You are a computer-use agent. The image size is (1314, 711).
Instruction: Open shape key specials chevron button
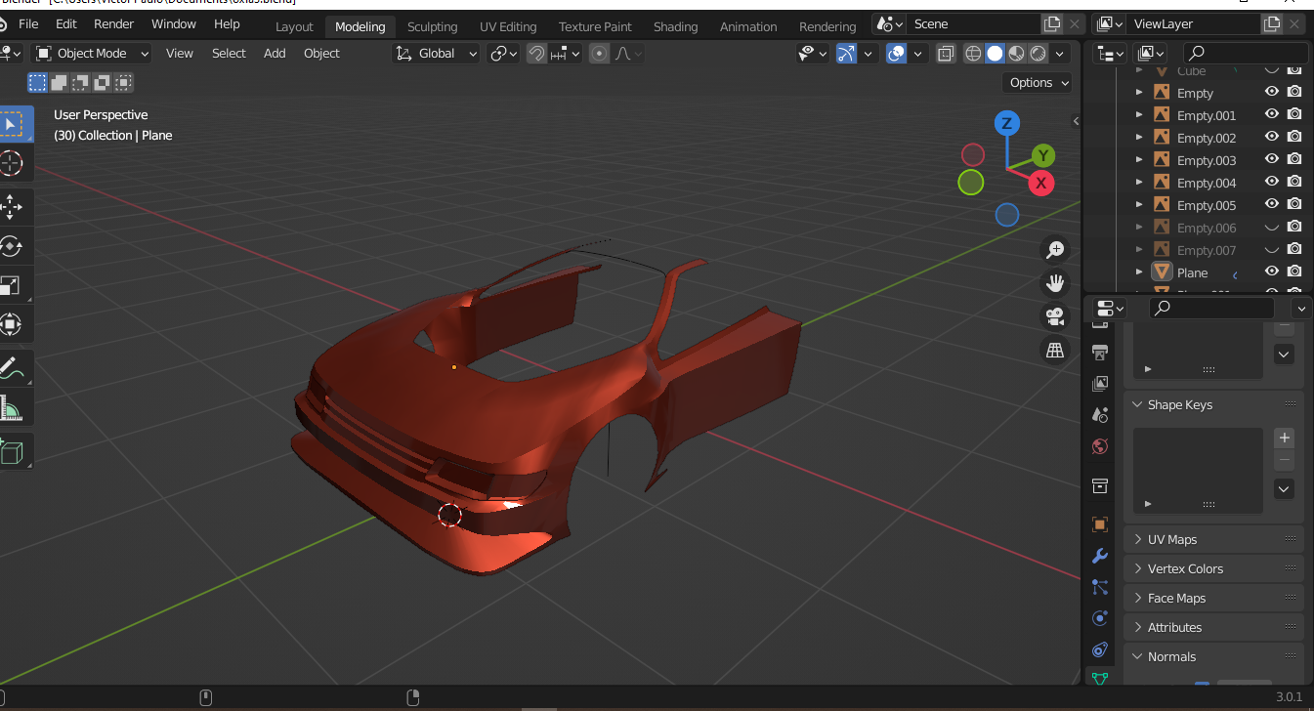pyautogui.click(x=1285, y=489)
